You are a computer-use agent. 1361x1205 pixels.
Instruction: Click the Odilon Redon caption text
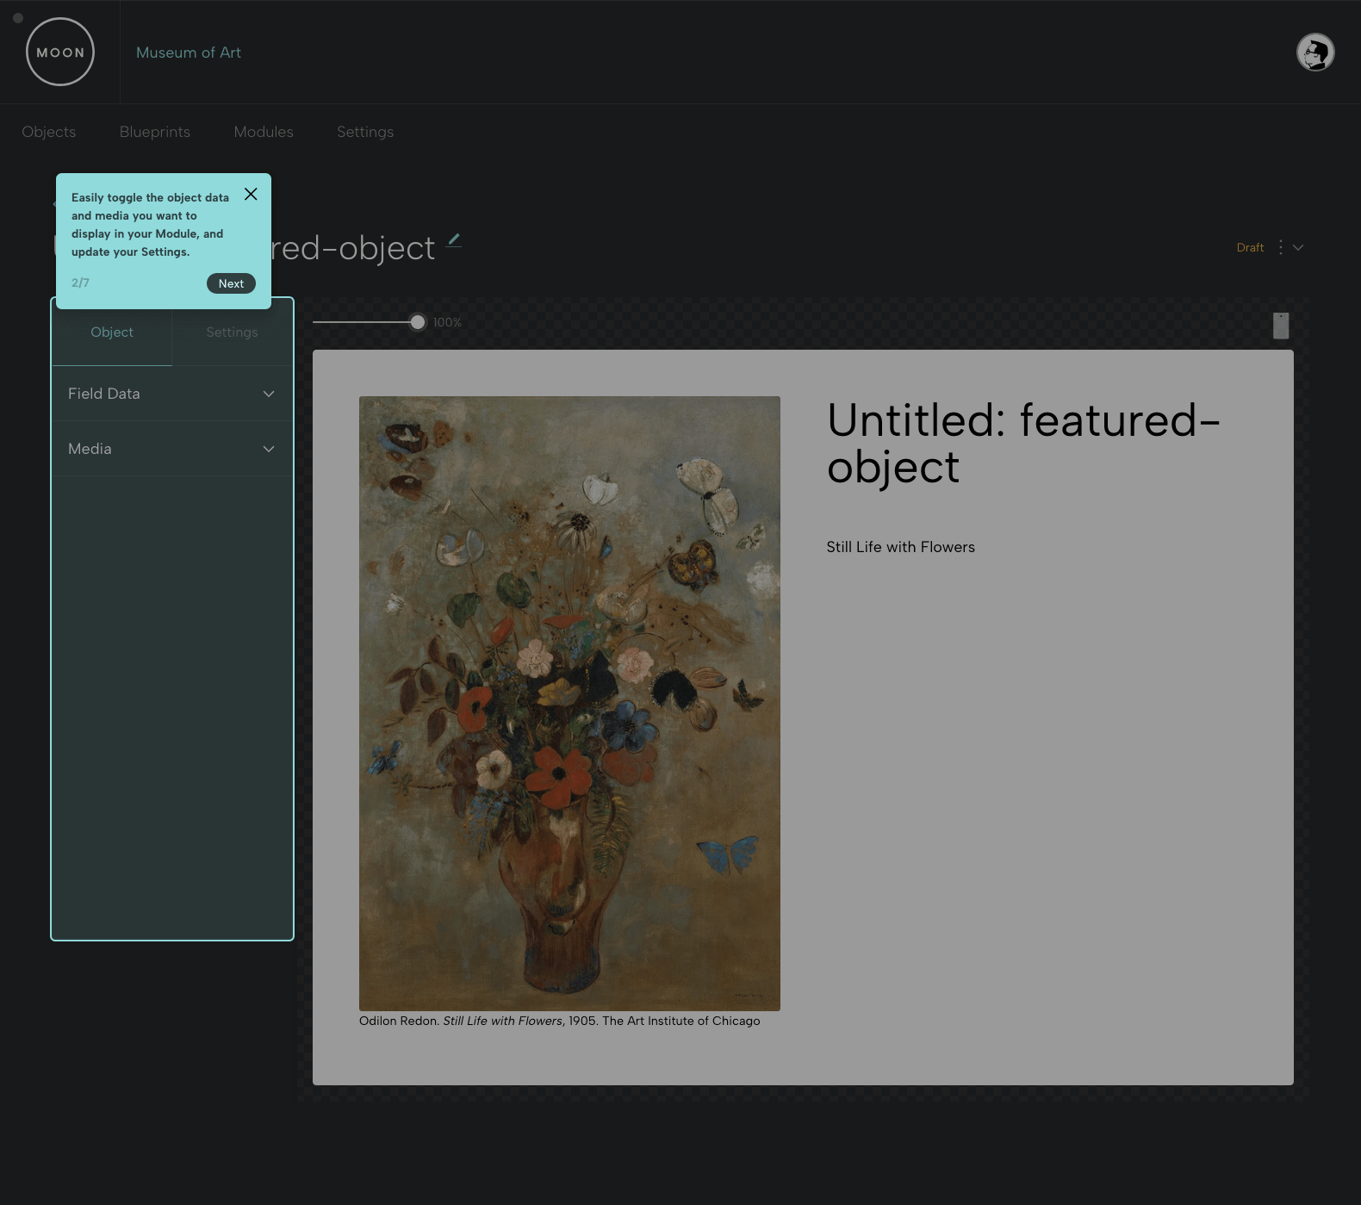pos(560,1021)
